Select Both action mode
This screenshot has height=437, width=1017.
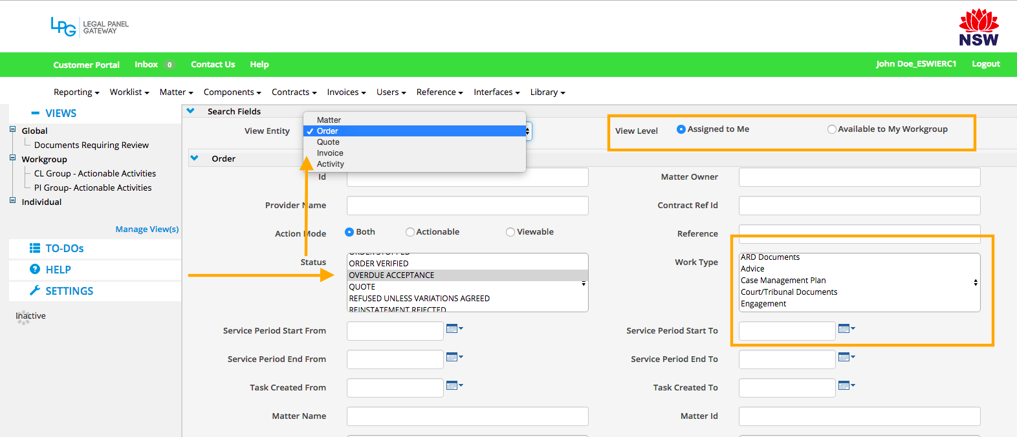(349, 232)
